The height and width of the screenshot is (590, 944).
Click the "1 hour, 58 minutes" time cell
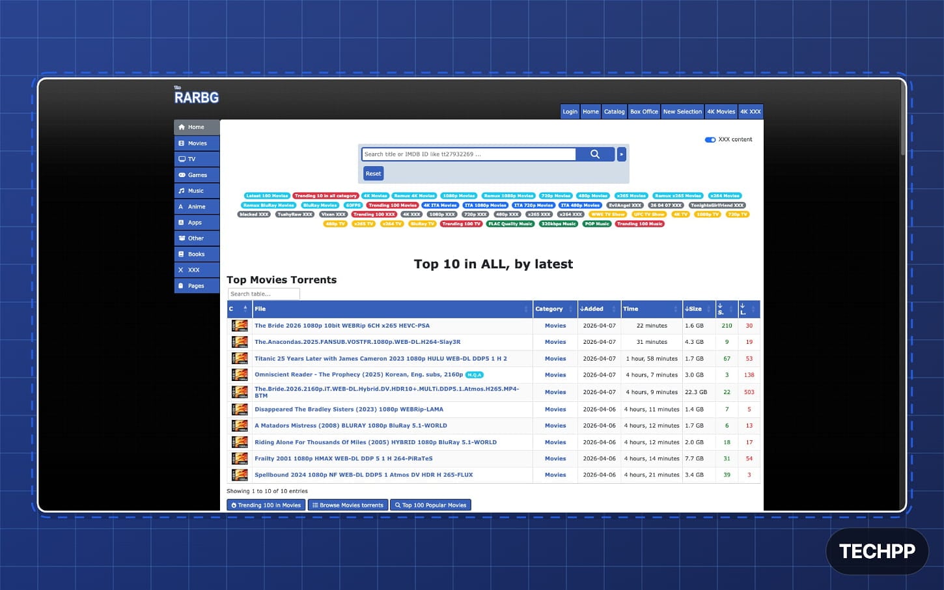pyautogui.click(x=652, y=359)
